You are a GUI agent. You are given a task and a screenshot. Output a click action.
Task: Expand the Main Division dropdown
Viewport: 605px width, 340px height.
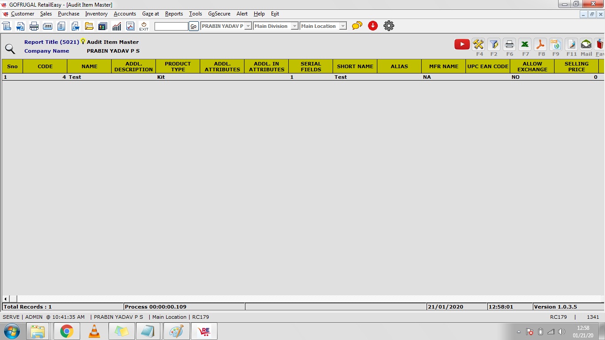click(x=295, y=26)
